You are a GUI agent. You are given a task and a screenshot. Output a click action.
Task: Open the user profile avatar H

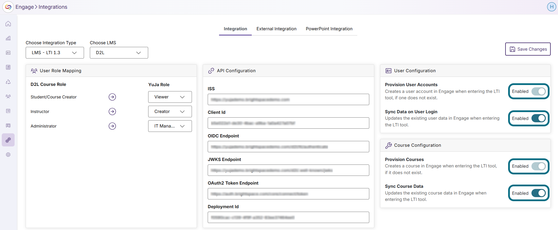click(551, 7)
